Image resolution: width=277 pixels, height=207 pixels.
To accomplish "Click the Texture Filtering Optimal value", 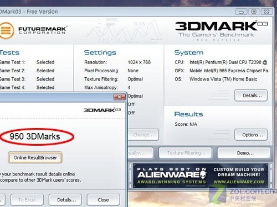I will tap(135, 79).
